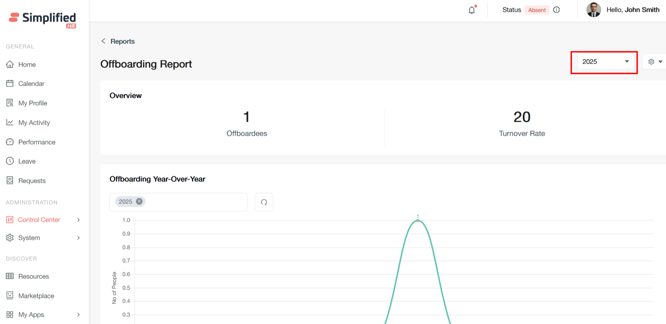
Task: Click the status info icon
Action: 557,10
